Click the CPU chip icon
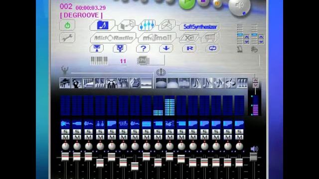This screenshot has height=179, width=319. (x=143, y=61)
